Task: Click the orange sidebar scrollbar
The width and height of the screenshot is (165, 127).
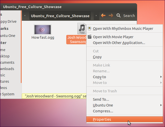Action: (x=21, y=47)
